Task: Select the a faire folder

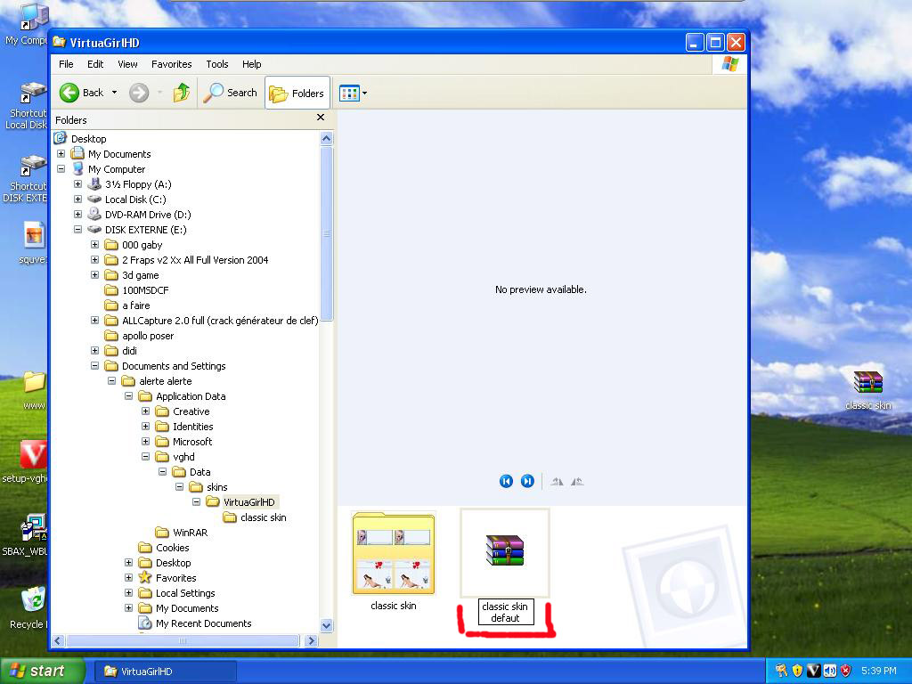Action: (136, 305)
